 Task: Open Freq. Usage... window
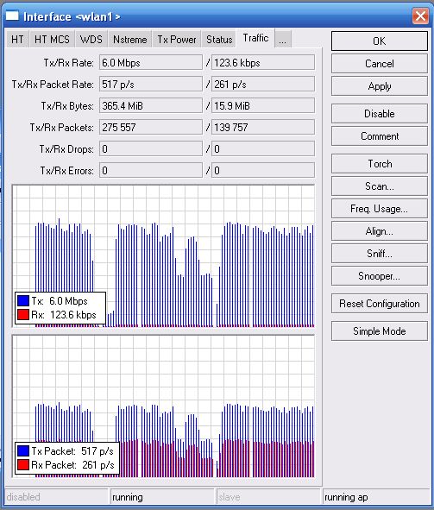point(380,209)
